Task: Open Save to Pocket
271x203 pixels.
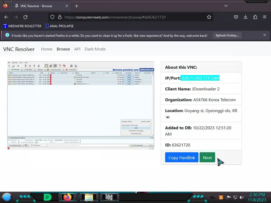Action: [236, 17]
